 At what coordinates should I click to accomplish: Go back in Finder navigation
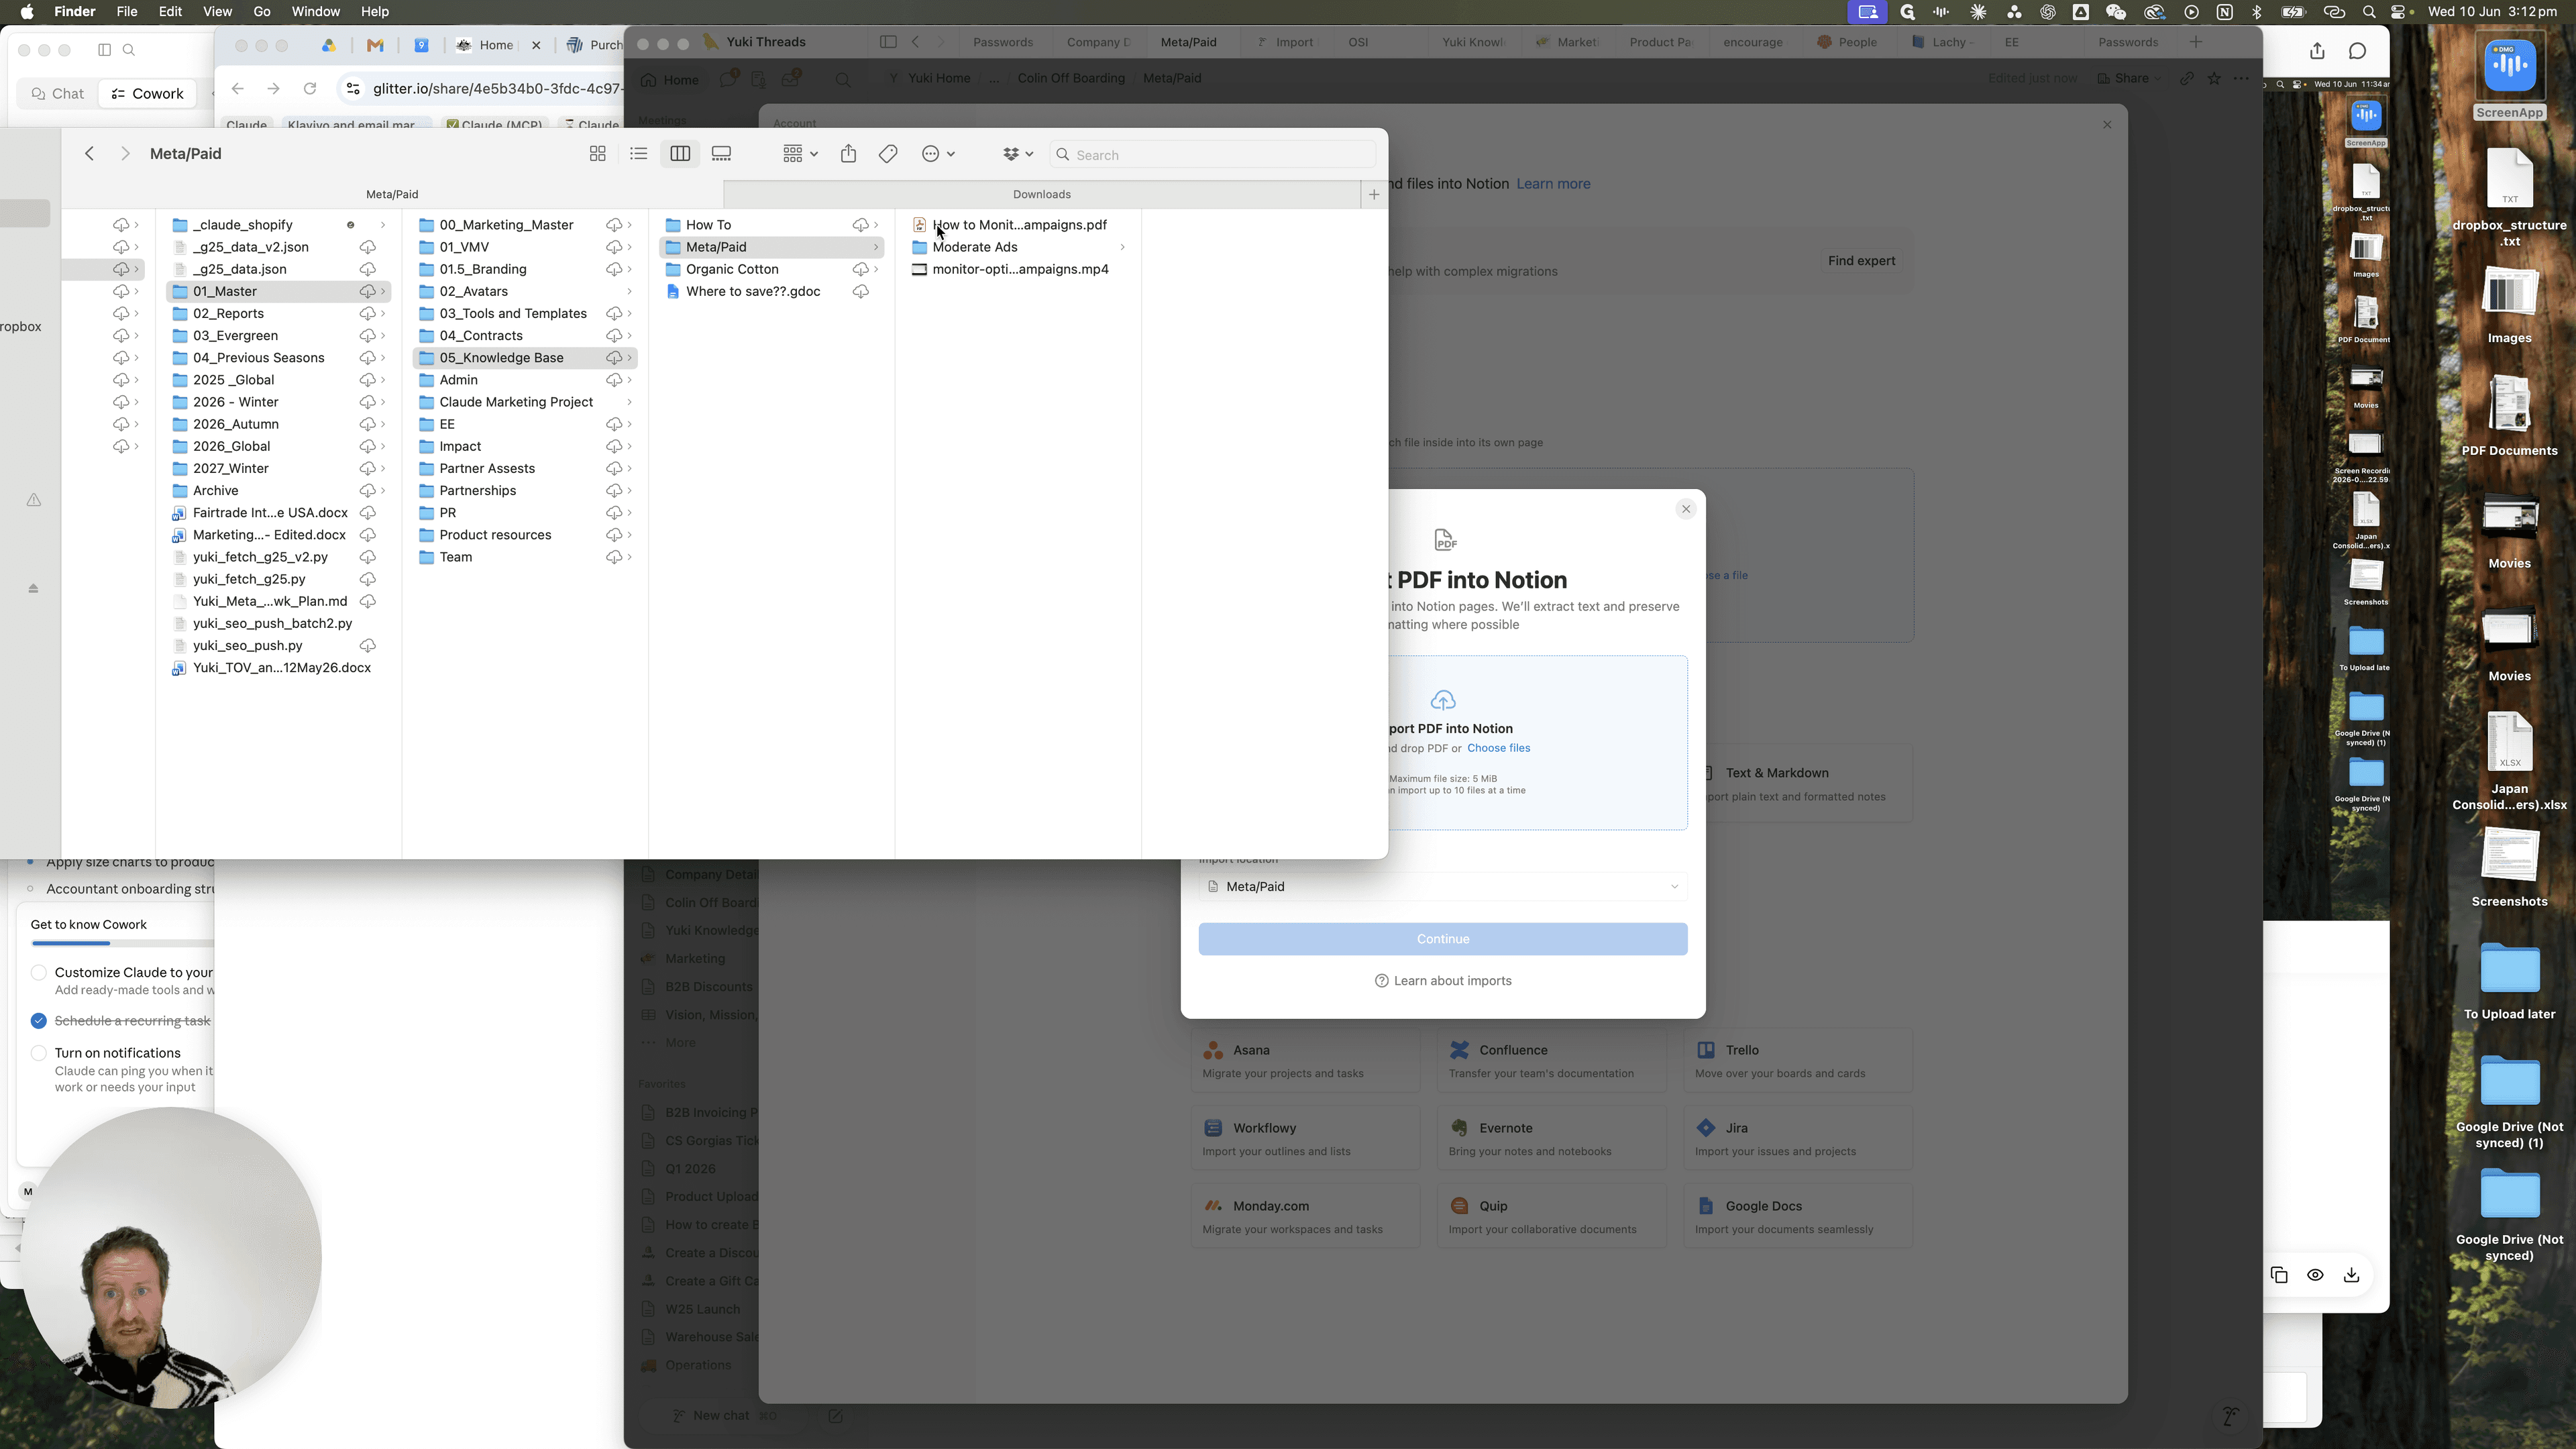coord(90,154)
